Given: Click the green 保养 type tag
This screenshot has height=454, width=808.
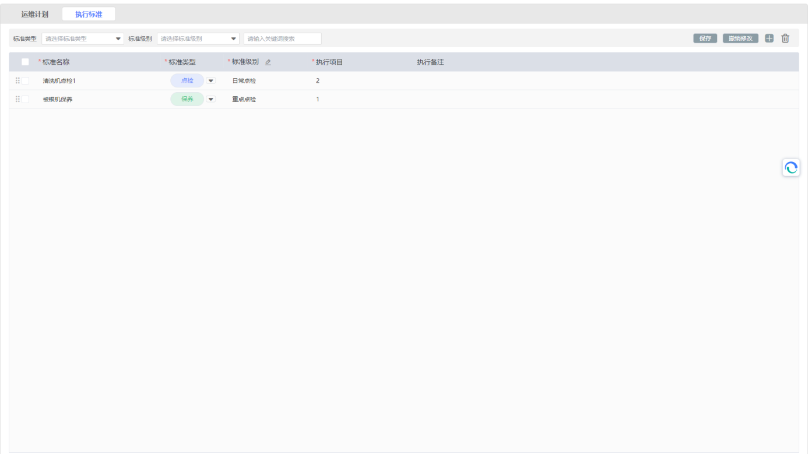Looking at the screenshot, I should click(187, 100).
